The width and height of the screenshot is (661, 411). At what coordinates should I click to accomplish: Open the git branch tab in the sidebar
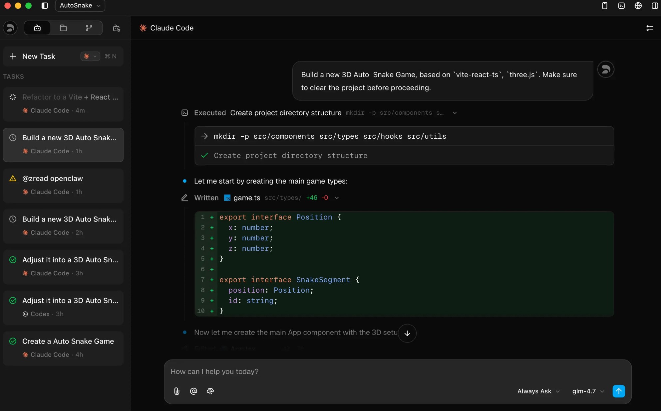(89, 28)
